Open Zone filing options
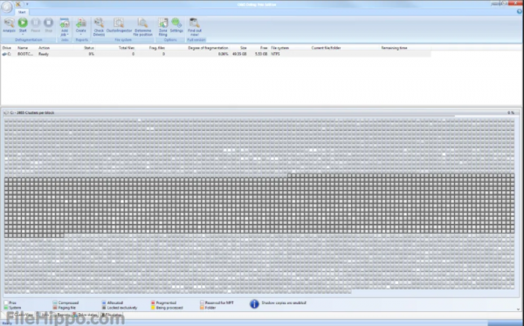524x326 pixels. tap(162, 27)
